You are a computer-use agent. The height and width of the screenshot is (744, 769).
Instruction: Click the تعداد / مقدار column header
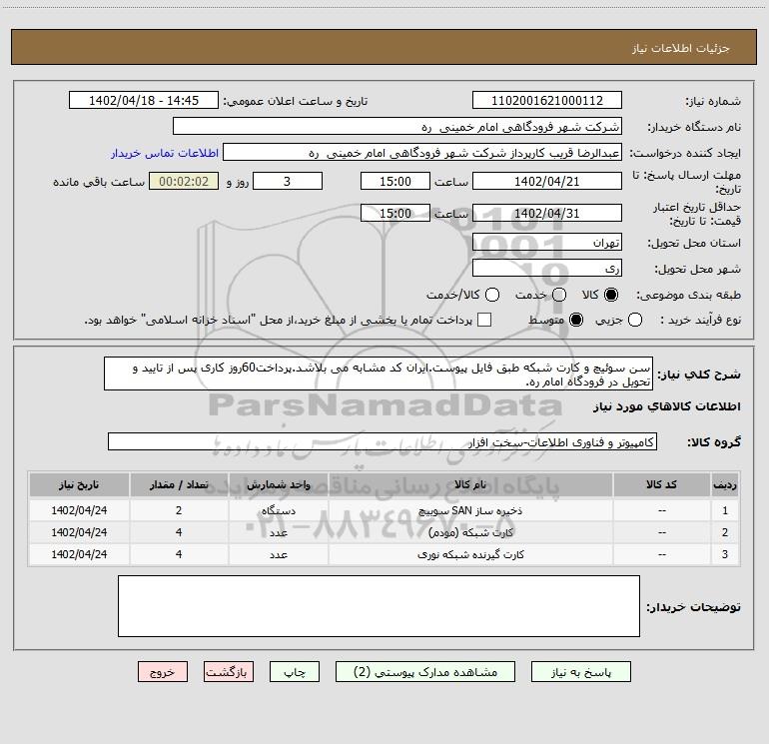click(179, 484)
